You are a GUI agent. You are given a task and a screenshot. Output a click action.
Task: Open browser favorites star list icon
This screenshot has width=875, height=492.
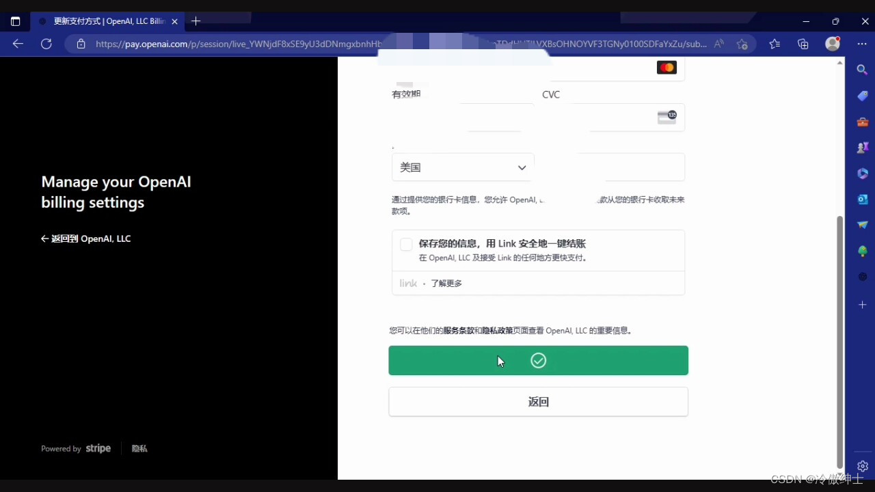point(775,44)
